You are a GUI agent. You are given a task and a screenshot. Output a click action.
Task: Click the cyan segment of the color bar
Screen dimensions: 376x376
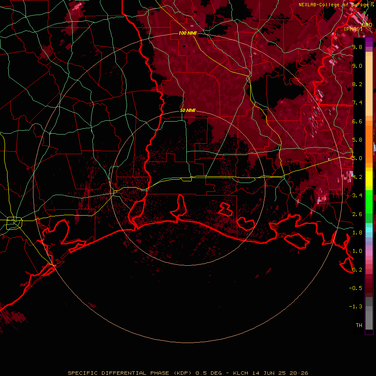pos(369,230)
